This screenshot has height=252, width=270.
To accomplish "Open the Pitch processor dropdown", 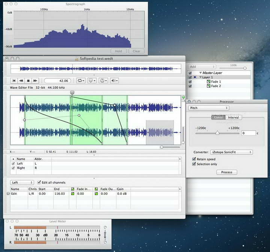I will coord(208,108).
